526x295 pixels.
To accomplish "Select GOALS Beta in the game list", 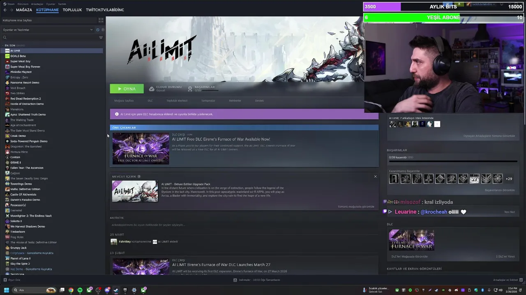I will (18, 56).
